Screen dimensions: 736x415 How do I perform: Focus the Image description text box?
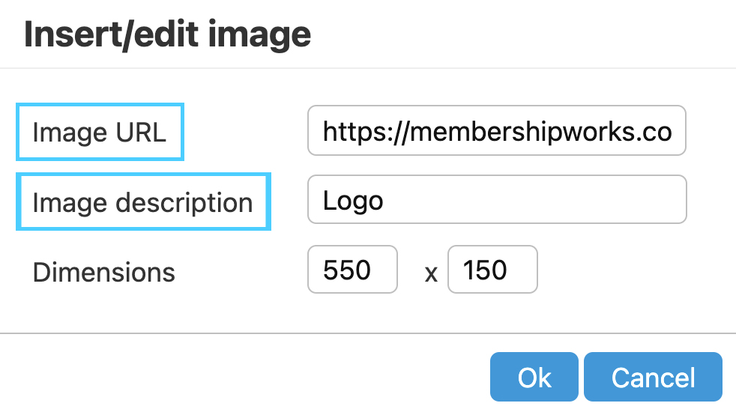click(496, 200)
